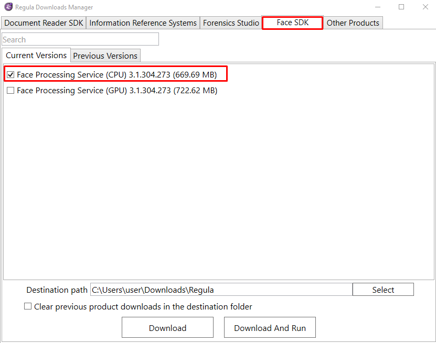Close the Regula Downloads Manager window

426,7
